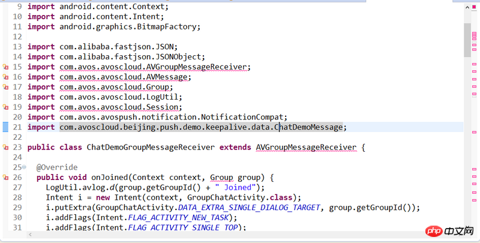The image size is (480, 243).
Task: Click i.putExtra on line 29
Action: [x=68, y=208]
